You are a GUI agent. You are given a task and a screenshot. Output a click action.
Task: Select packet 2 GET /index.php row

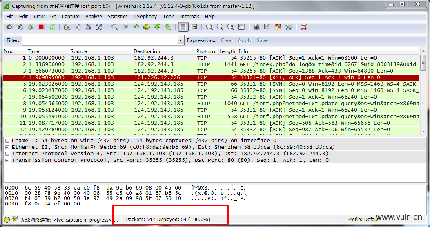[x=211, y=64]
